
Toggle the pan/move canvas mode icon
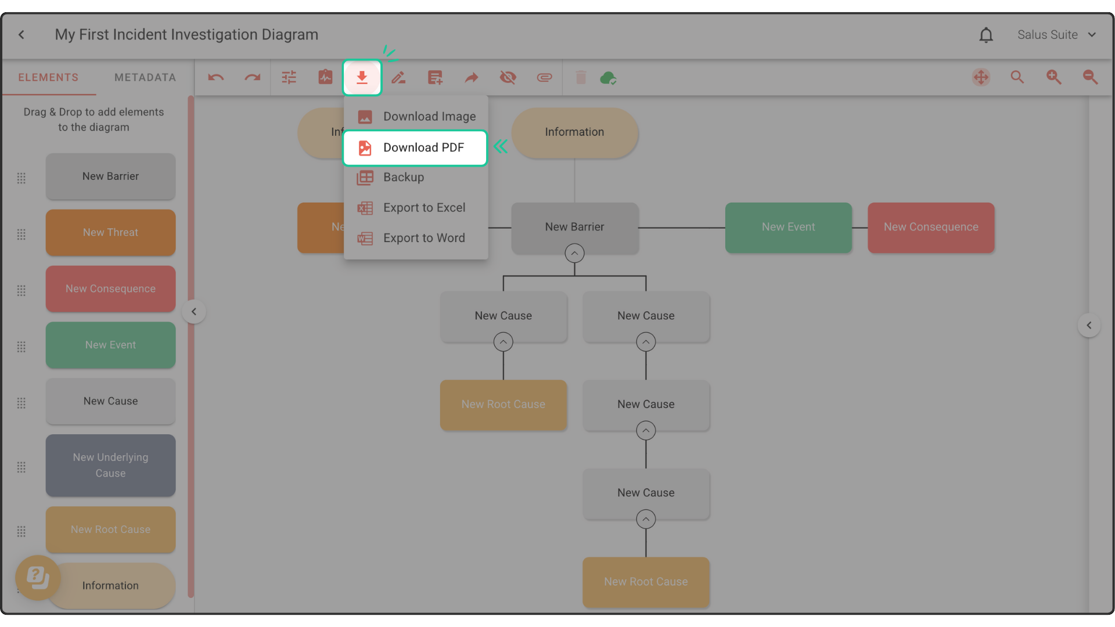[981, 77]
